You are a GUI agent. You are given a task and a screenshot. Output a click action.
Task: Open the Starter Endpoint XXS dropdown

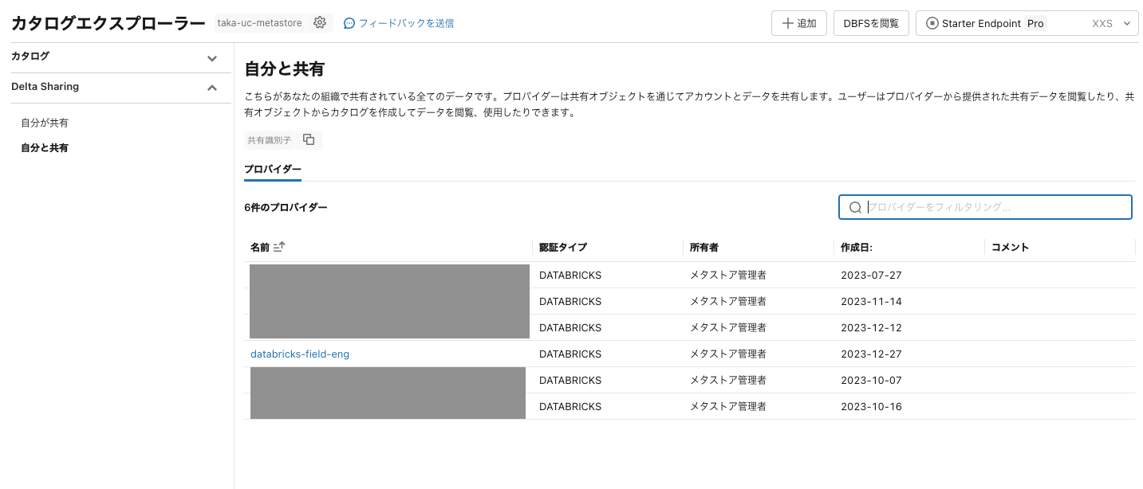pyautogui.click(x=1125, y=23)
